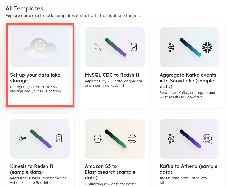Click the Athena magnifier icon

207,139
